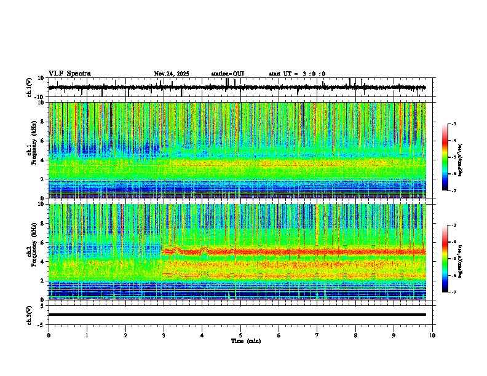
Task: Click the red 5 kHz band in ch.2 spectrogram
Action: coord(293,252)
